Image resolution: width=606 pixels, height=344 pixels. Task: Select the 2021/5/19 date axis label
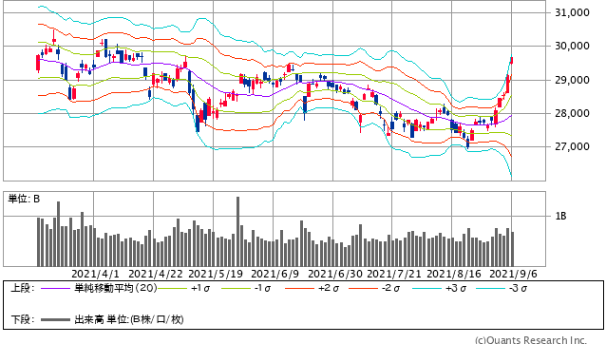[x=216, y=274]
